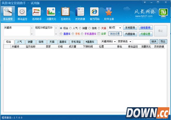Click the 流量优化 column header

(146, 47)
